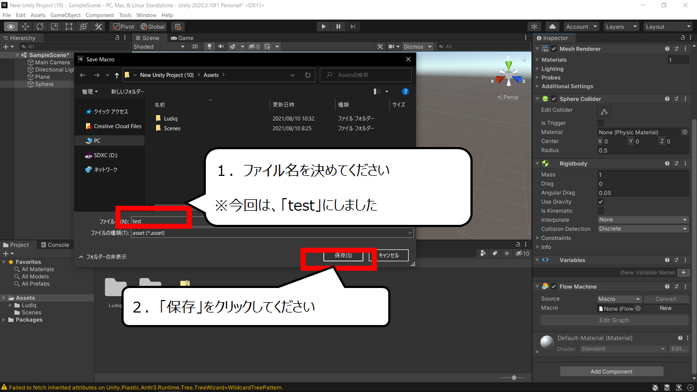697x392 pixels.
Task: Collapse folders with フォルダーの非表示
Action: 103,256
